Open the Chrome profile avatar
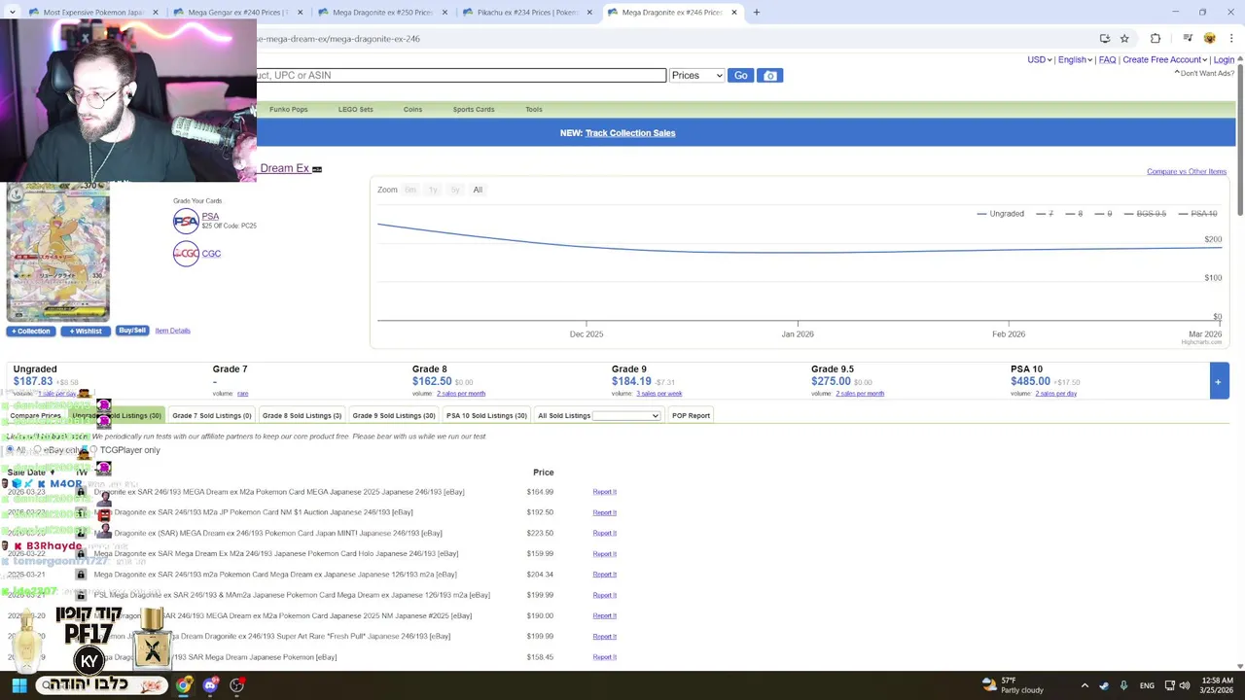 click(x=1210, y=38)
